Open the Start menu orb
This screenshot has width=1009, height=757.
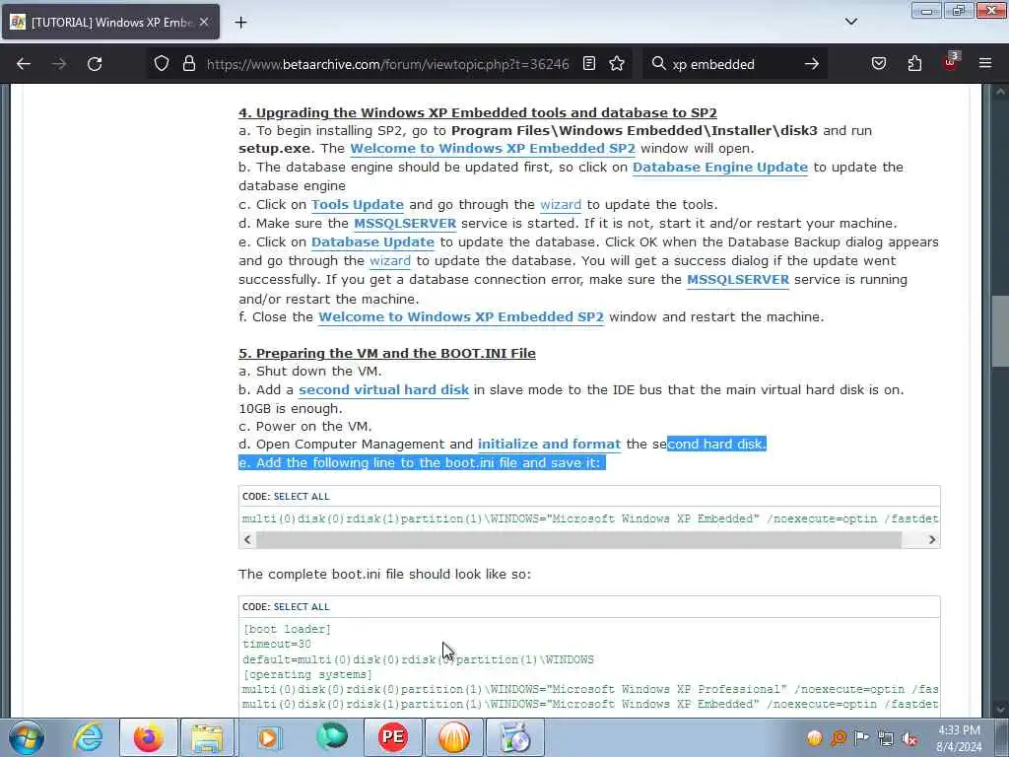pos(27,737)
